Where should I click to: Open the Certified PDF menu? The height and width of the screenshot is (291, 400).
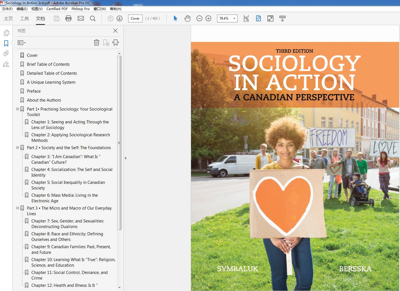57,9
